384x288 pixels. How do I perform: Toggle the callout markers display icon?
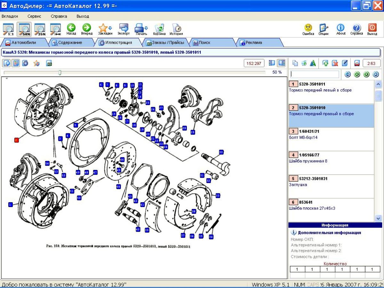(x=16, y=63)
